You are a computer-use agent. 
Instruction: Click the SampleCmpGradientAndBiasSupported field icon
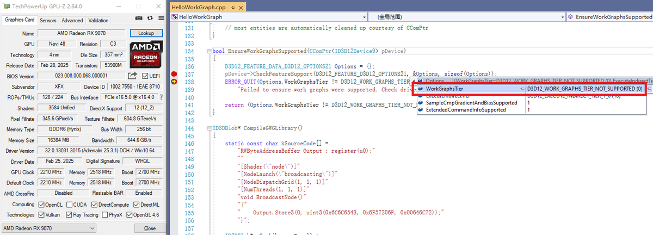coord(421,102)
